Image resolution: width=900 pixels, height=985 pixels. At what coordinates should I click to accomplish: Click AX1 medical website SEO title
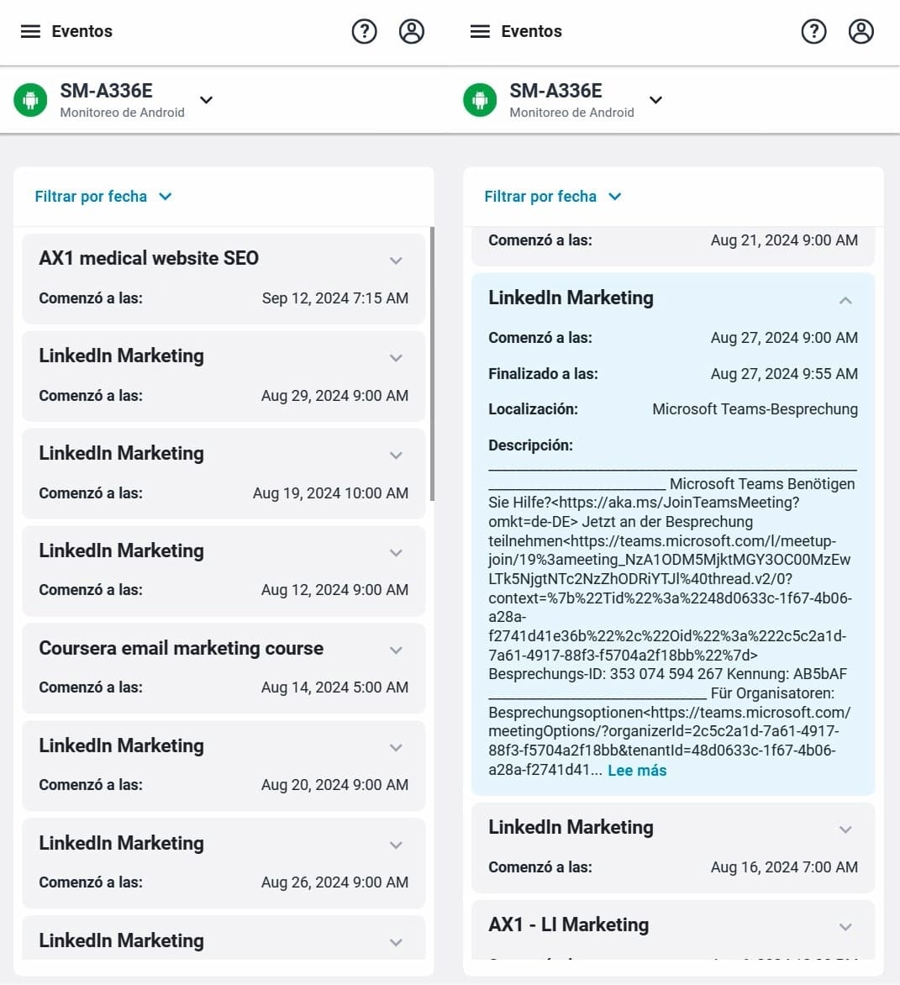[x=149, y=257]
